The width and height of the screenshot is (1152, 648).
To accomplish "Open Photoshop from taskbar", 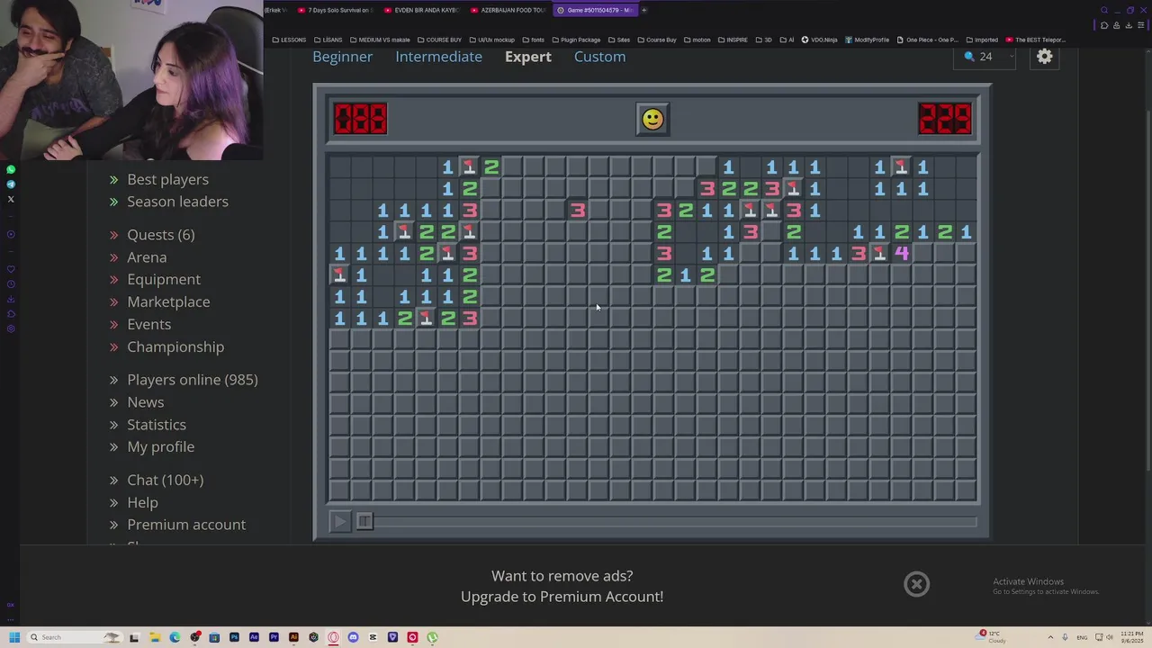I will [234, 637].
